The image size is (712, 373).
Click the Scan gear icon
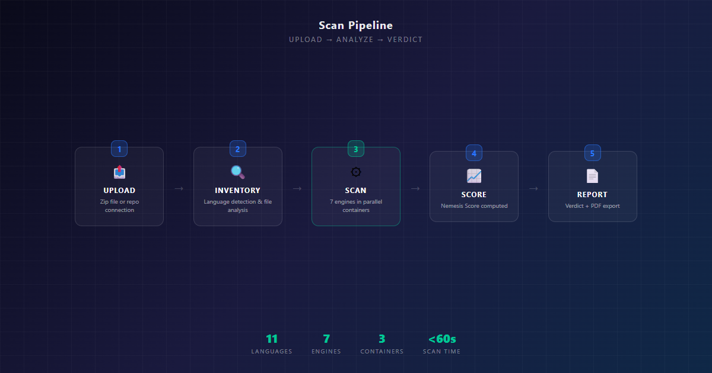356,172
